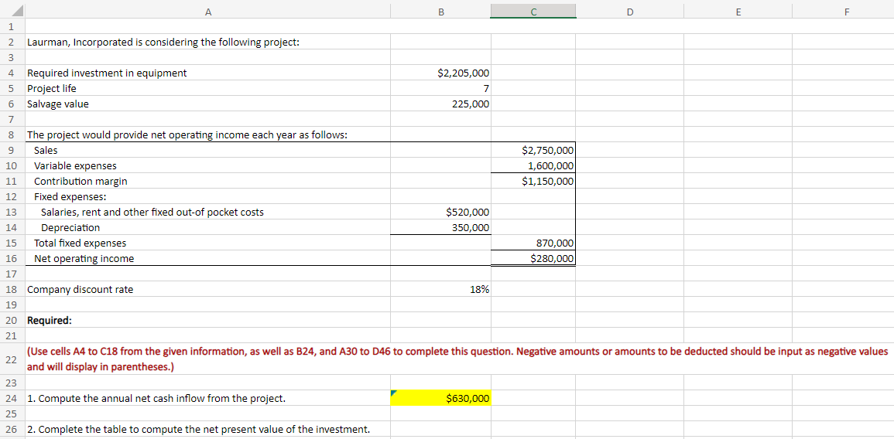Viewport: 894px width, 439px height.
Task: Click the 'Project life' label
Action: (52, 88)
